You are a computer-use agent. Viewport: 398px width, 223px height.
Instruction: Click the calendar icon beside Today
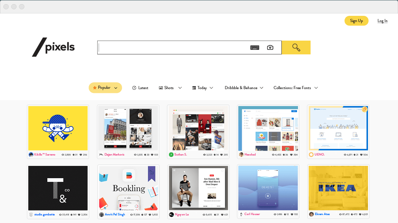point(194,88)
